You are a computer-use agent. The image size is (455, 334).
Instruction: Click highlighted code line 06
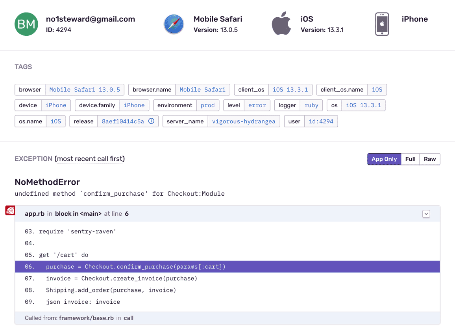[x=227, y=267]
